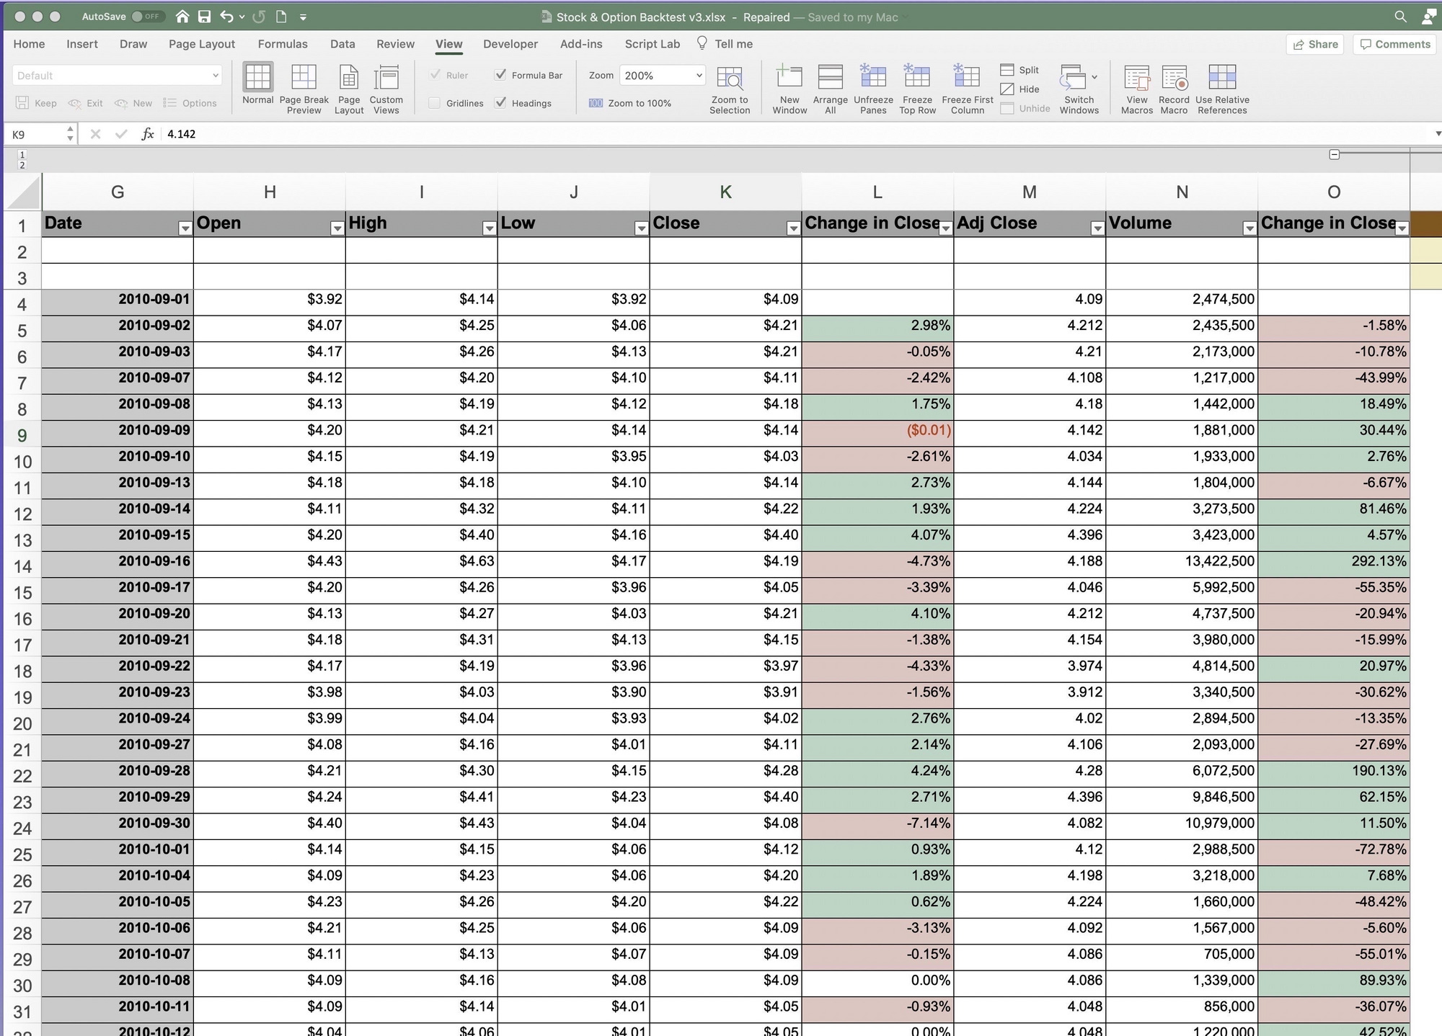Toggle the Ruler checkbox
Screen dimensions: 1442x1036
(x=435, y=75)
